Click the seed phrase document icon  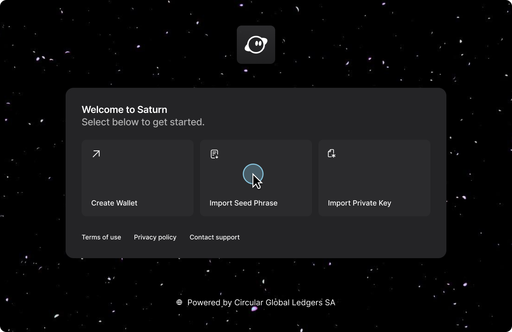coord(214,154)
